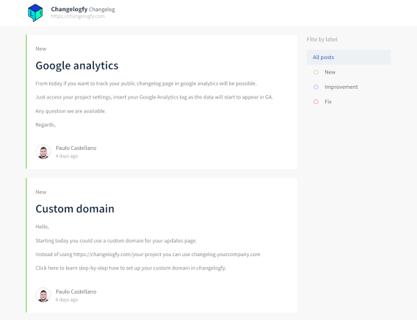
Task: Click Paulo Castellano avatar on Google analytics post
Action: pyautogui.click(x=43, y=151)
